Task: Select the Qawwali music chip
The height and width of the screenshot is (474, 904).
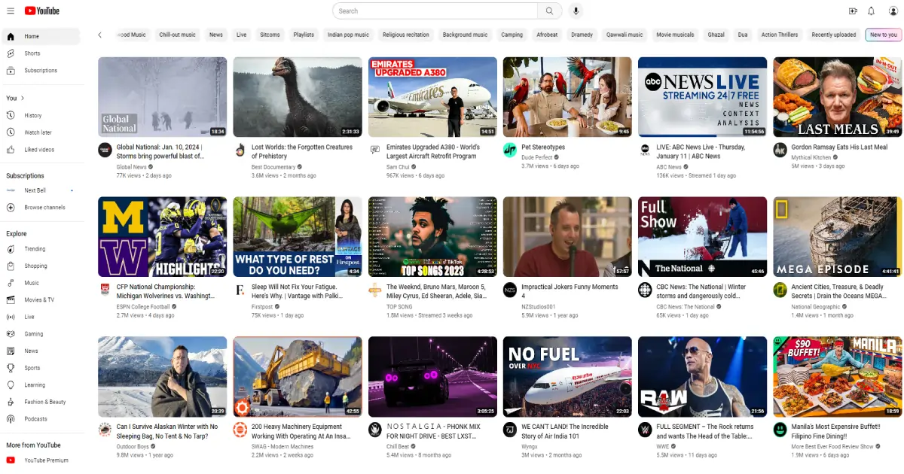Action: [625, 35]
